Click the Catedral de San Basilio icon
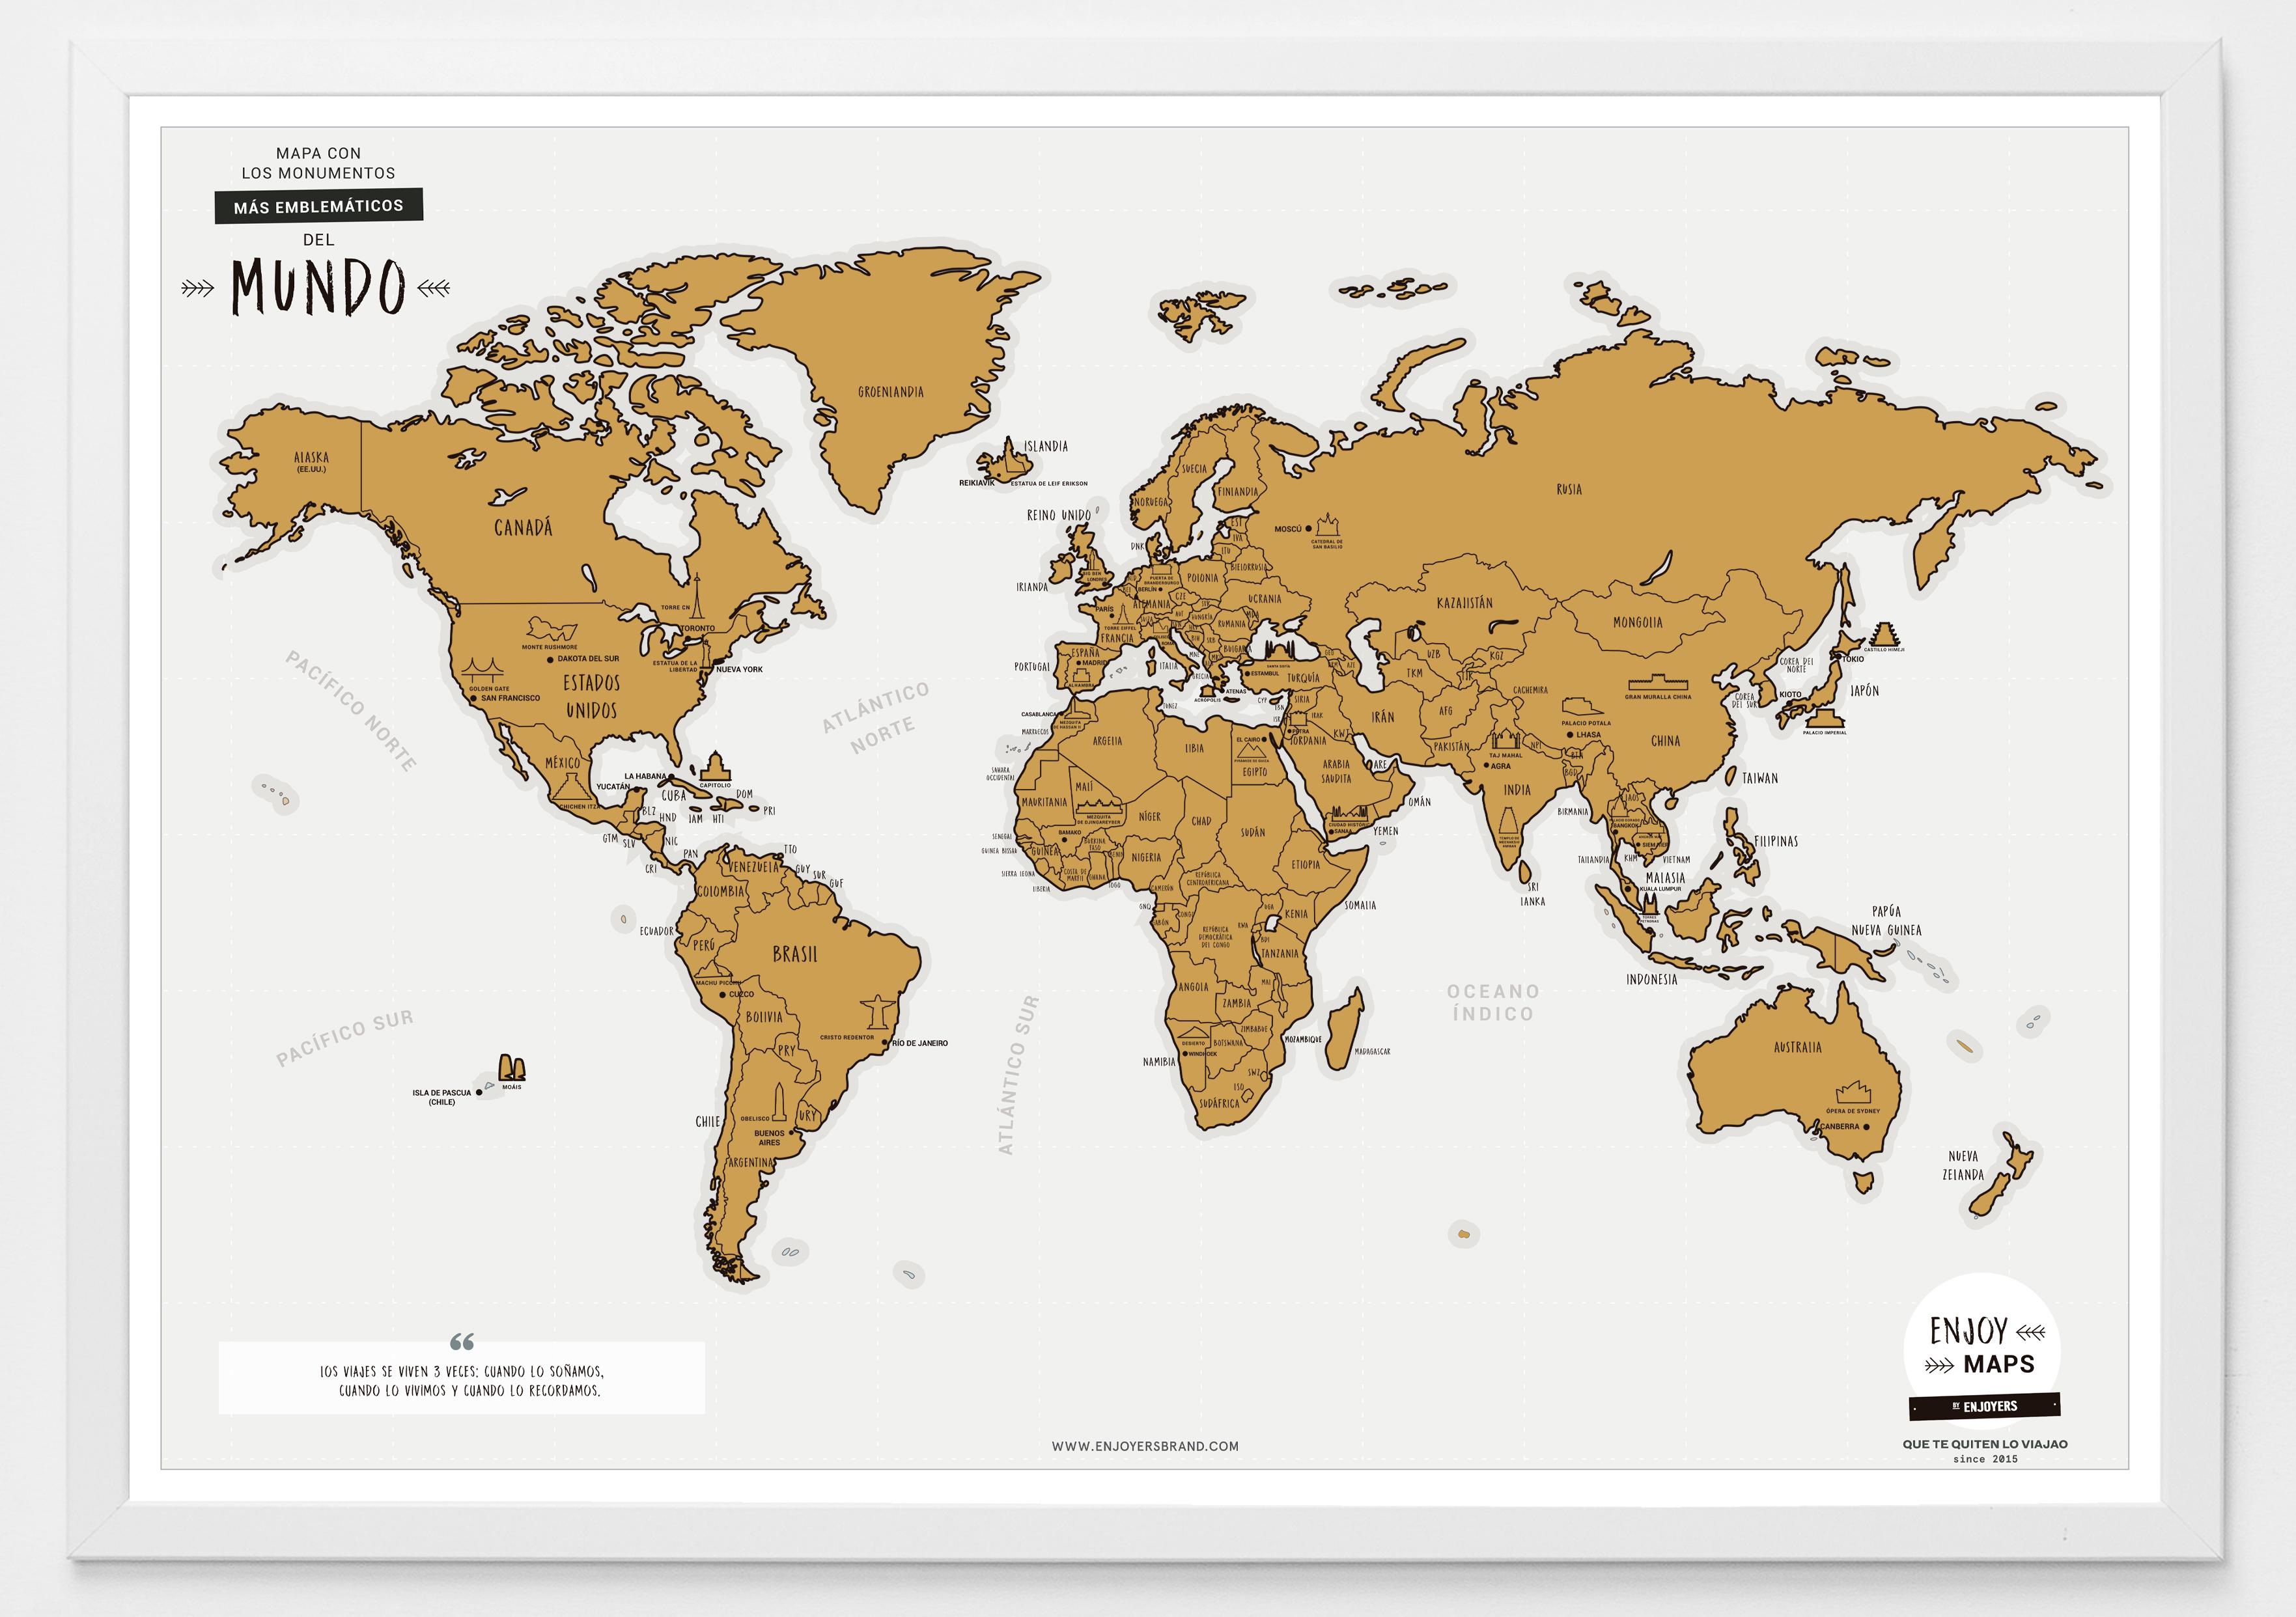Viewport: 2296px width, 1617px height. tap(1326, 525)
